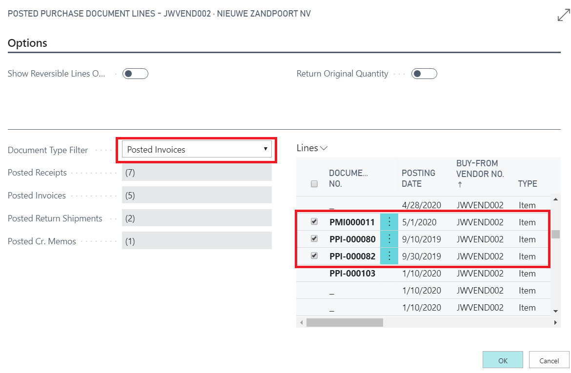Click the scroll right arrow in Lines
The image size is (571, 373).
[x=555, y=322]
